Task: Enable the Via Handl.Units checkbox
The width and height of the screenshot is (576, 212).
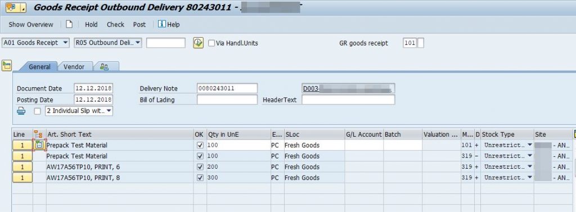Action: click(211, 43)
